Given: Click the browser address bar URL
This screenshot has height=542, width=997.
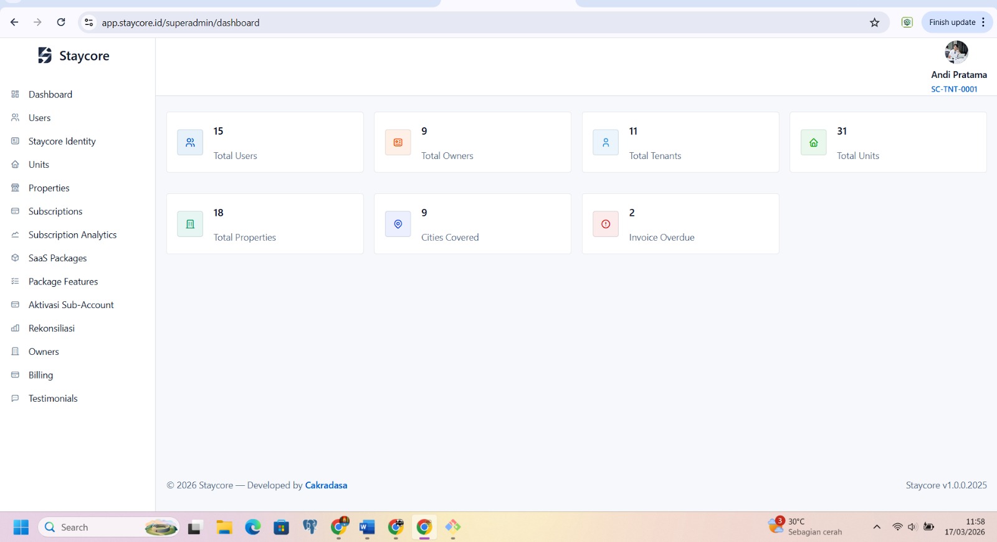Looking at the screenshot, I should pos(181,22).
